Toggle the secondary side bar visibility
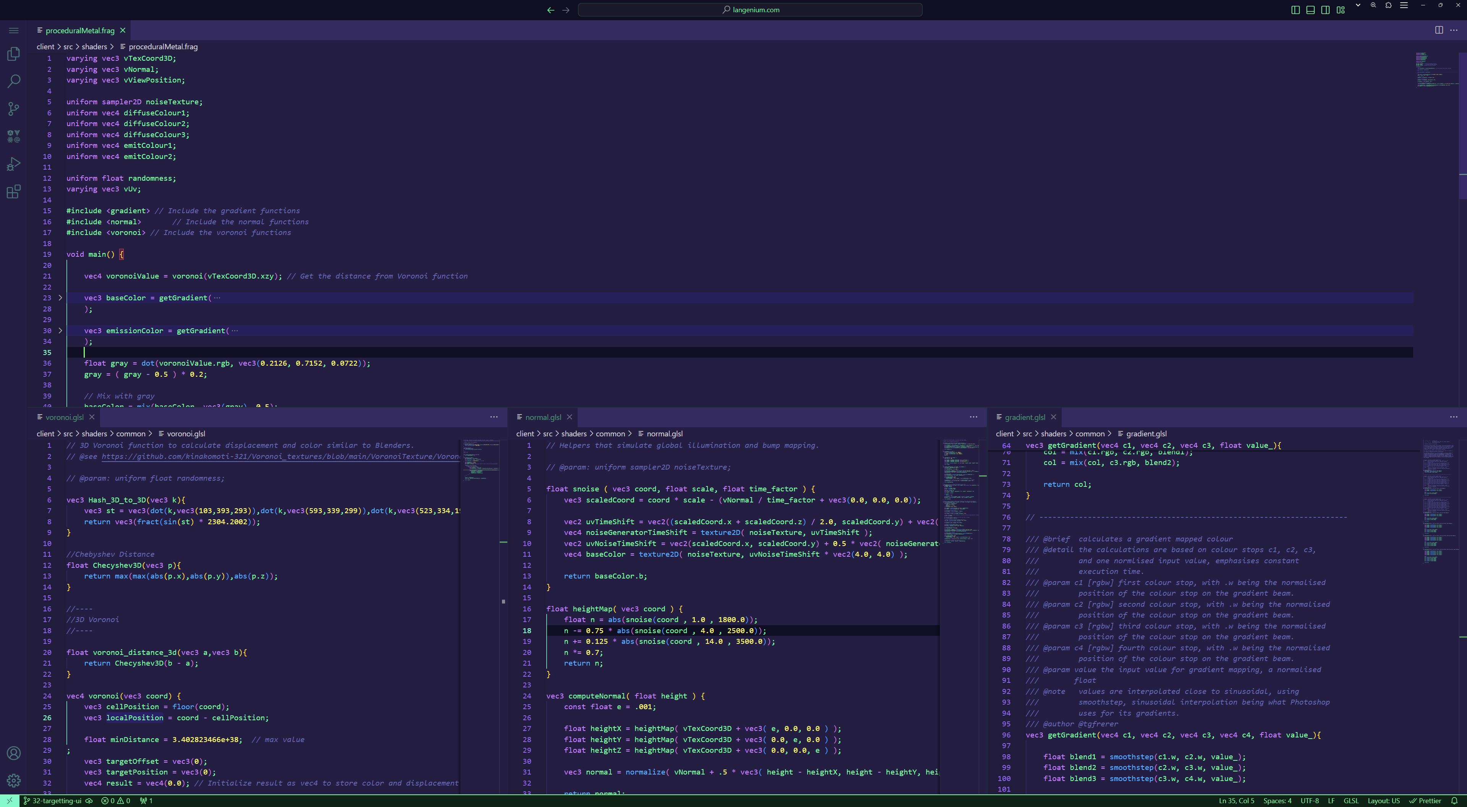This screenshot has height=807, width=1467. click(x=1325, y=10)
